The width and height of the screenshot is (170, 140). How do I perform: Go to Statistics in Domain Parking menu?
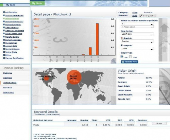[x=7, y=73]
